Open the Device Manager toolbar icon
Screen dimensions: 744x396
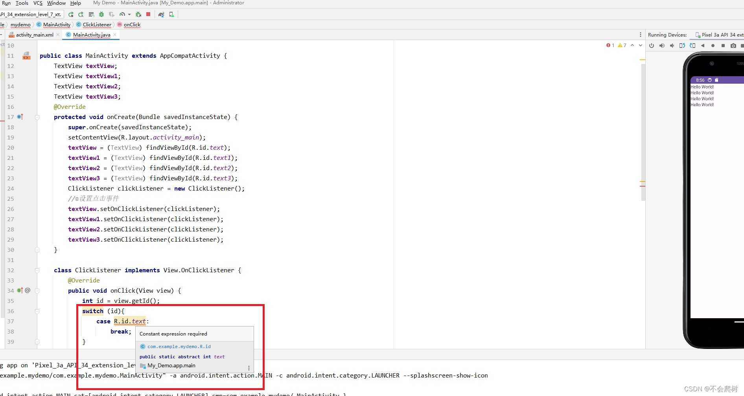pos(171,15)
